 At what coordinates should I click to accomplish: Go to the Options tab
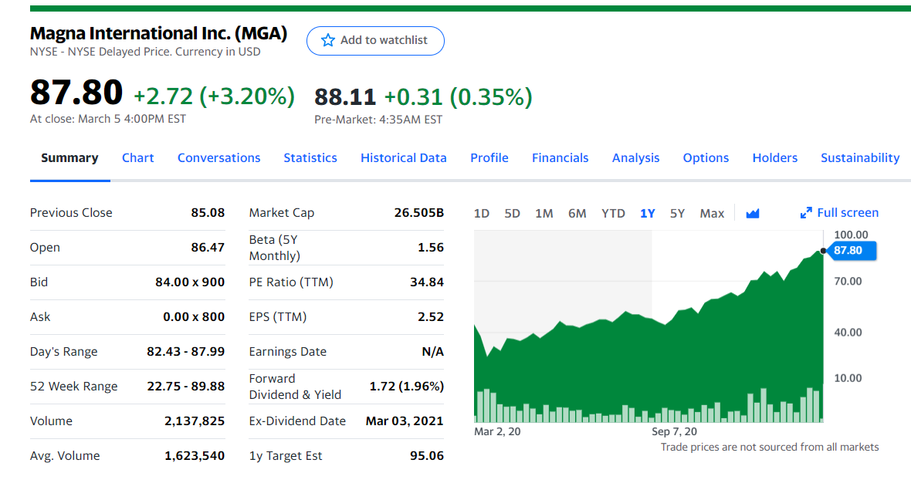pyautogui.click(x=706, y=158)
